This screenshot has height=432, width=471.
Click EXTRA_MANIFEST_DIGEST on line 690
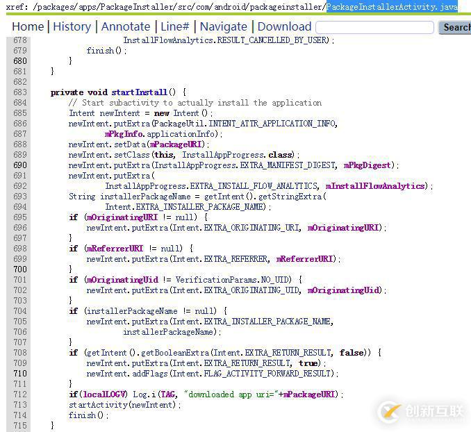point(288,165)
